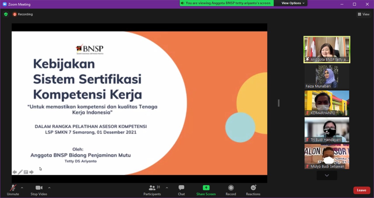Open View Options dropdown
374x198 pixels.
pos(293,3)
